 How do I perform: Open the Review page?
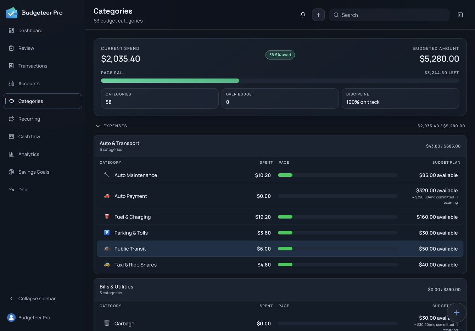point(43,48)
